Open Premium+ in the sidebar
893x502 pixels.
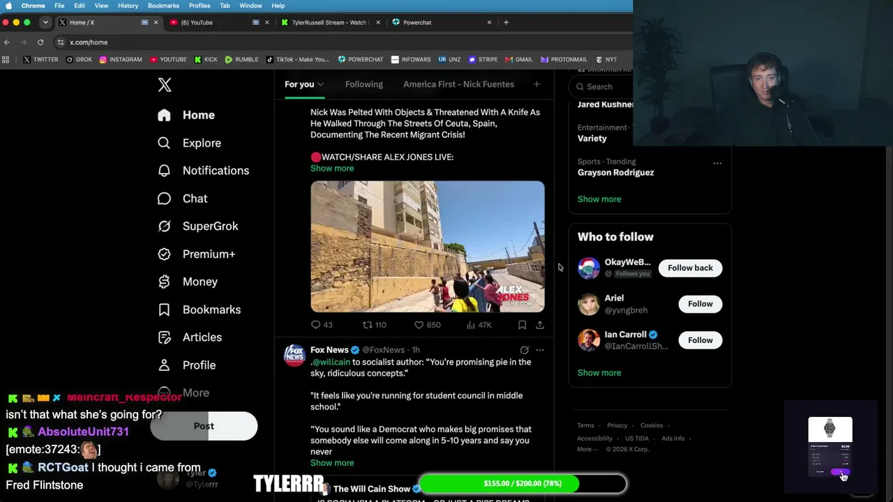point(196,254)
